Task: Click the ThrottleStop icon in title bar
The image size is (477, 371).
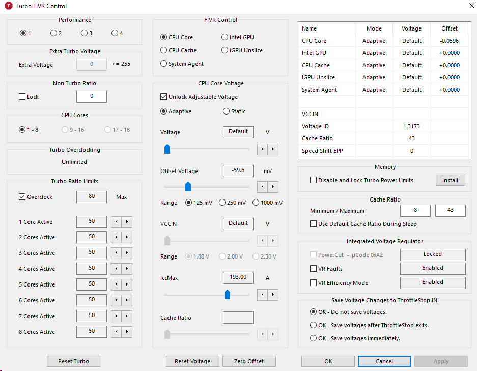Action: 9,6
